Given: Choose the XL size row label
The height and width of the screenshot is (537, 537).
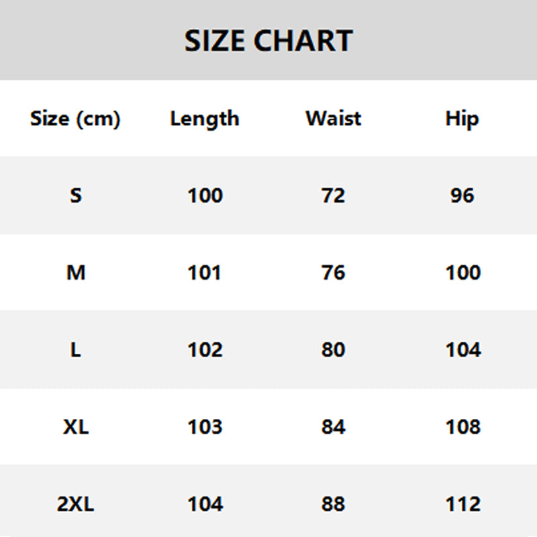Looking at the screenshot, I should coord(75,427).
